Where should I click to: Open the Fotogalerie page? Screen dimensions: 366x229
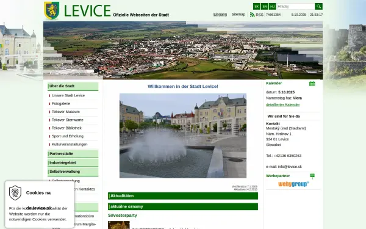click(x=61, y=104)
